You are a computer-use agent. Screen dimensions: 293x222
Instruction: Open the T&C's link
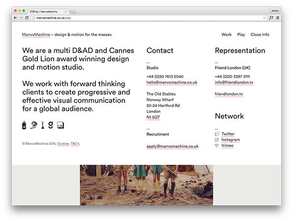coord(75,144)
